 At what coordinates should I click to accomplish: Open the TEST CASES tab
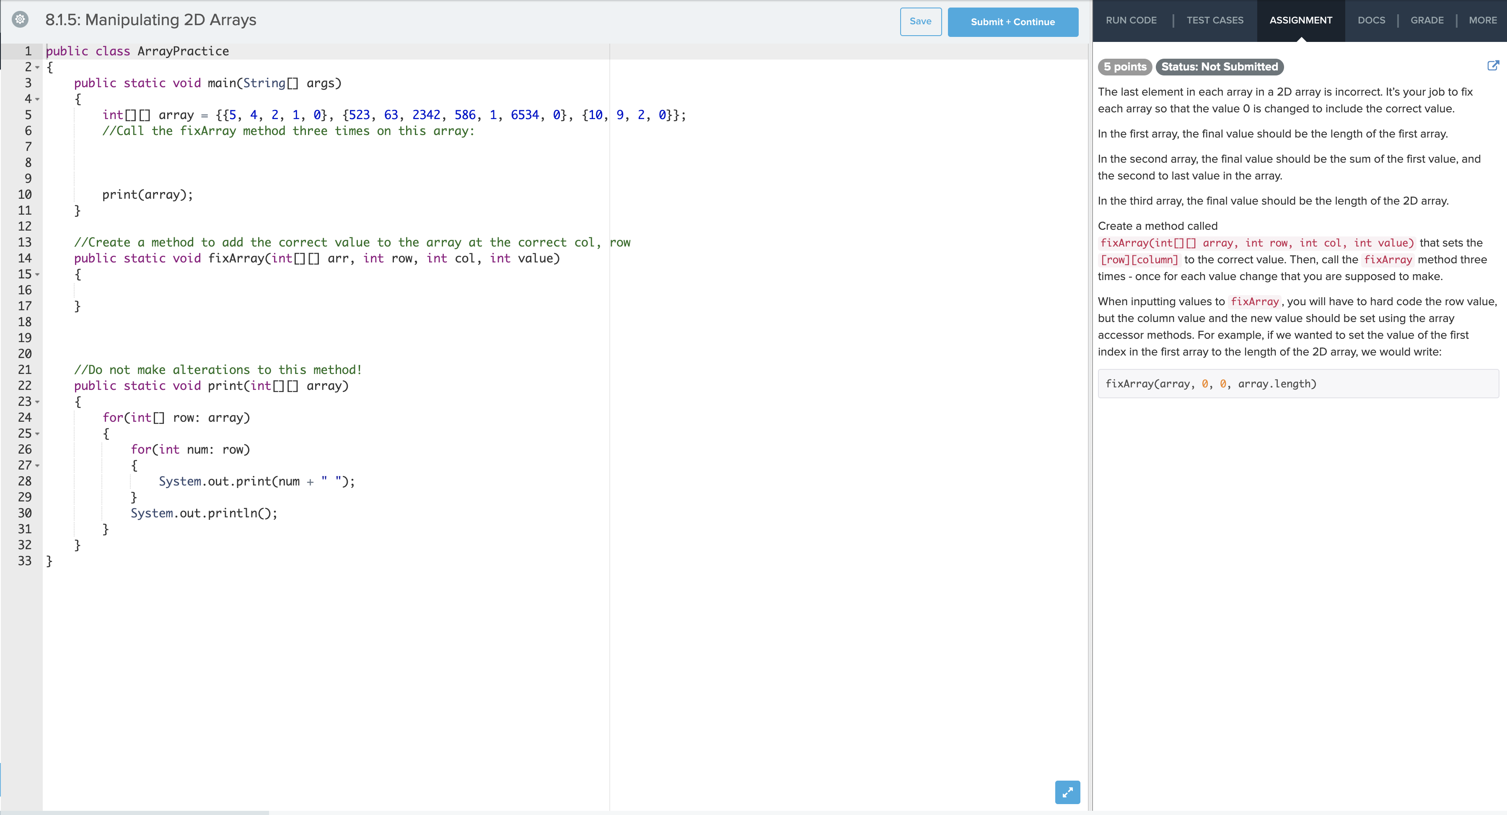pos(1214,21)
